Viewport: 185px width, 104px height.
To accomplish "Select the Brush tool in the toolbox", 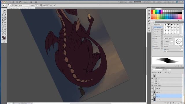I will (5, 17).
